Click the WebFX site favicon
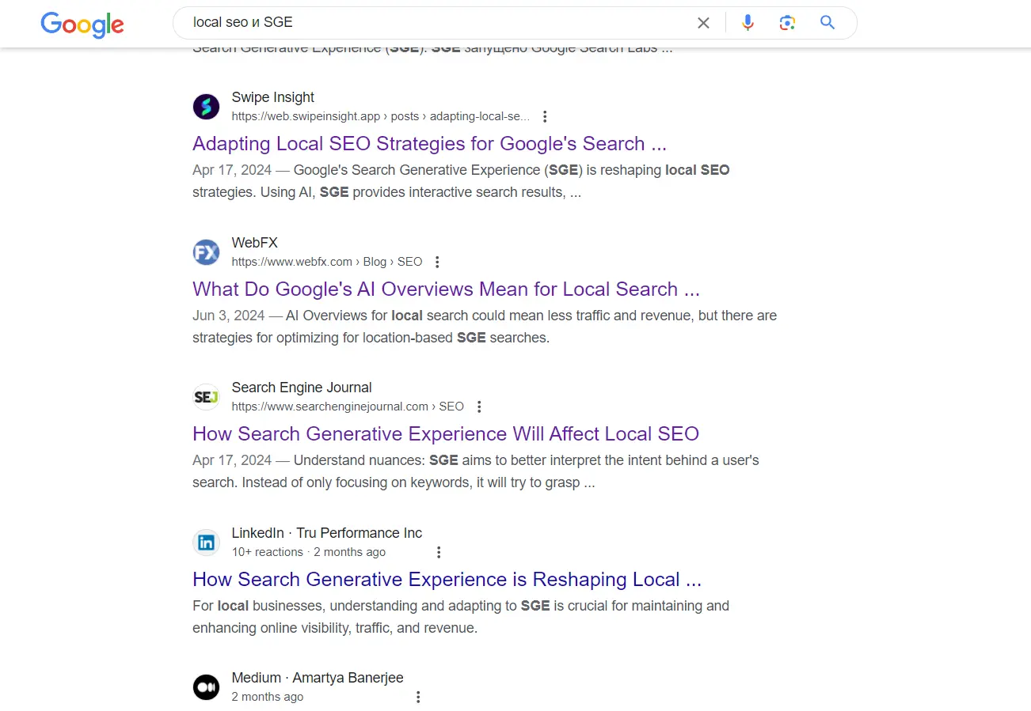1031x711 pixels. click(x=206, y=252)
